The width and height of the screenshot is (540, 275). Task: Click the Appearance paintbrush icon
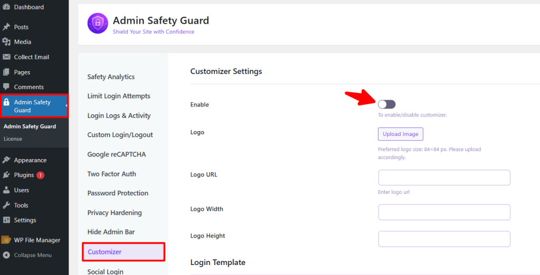pyautogui.click(x=6, y=160)
